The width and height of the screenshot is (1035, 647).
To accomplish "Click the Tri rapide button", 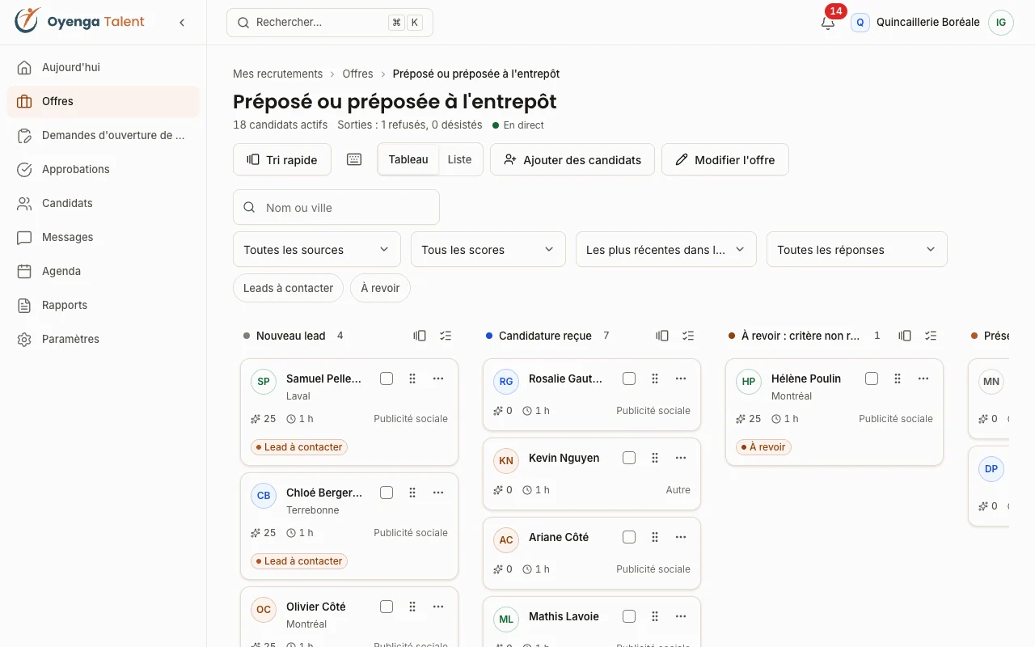I will click(282, 159).
